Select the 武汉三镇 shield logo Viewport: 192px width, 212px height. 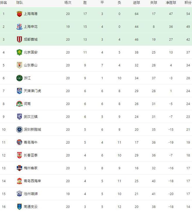point(19,117)
